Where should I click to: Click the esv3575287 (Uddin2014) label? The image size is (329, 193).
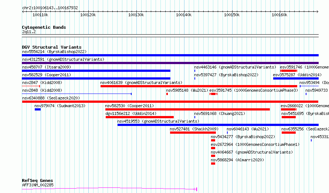click(297, 75)
